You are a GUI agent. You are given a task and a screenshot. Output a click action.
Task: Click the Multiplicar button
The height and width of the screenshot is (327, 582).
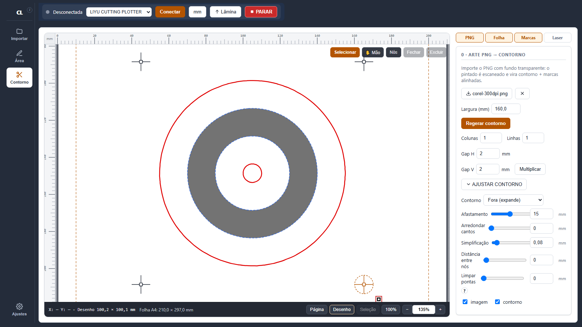[x=530, y=169]
